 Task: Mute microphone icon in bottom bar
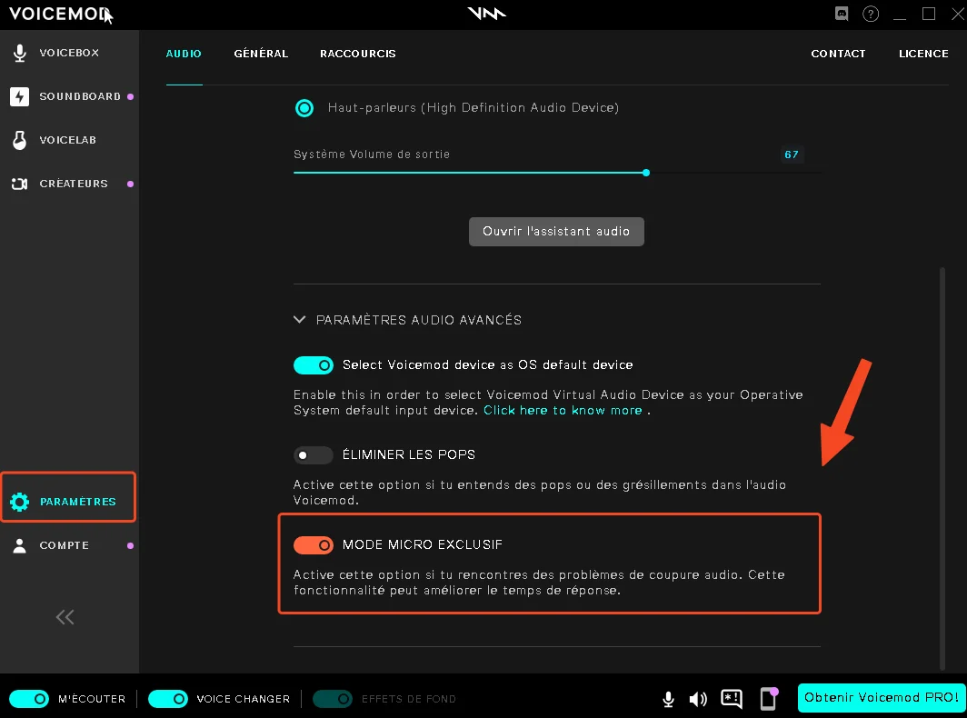click(668, 699)
